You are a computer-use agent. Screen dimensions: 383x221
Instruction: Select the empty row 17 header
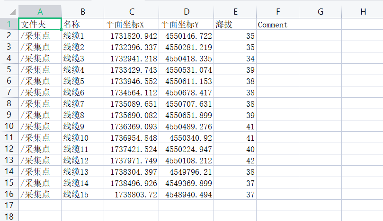(x=9, y=205)
